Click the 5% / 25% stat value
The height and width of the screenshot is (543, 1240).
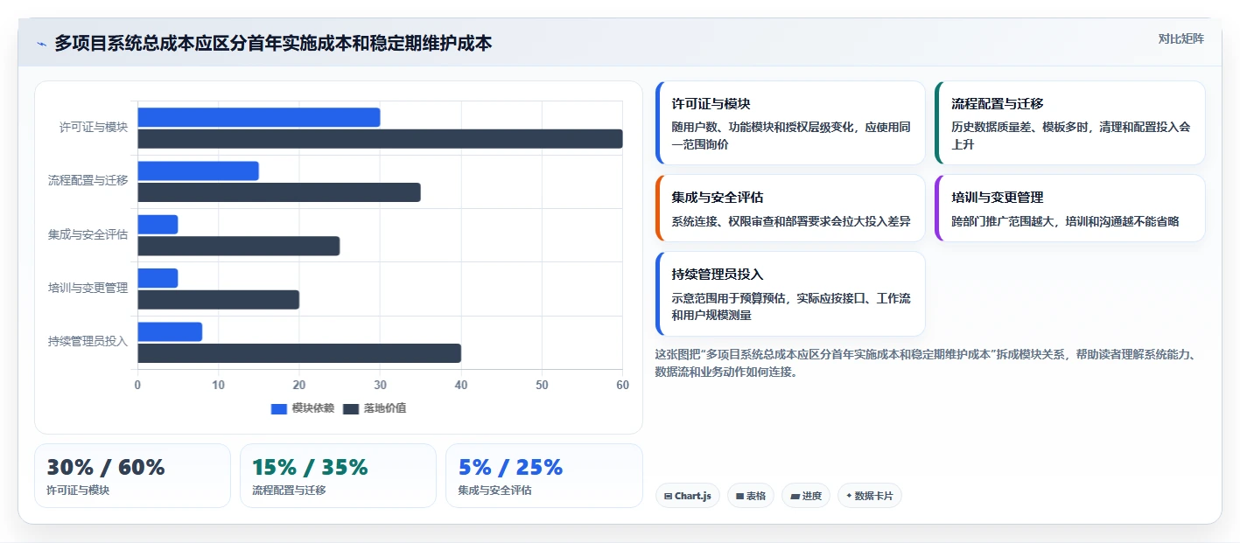510,468
